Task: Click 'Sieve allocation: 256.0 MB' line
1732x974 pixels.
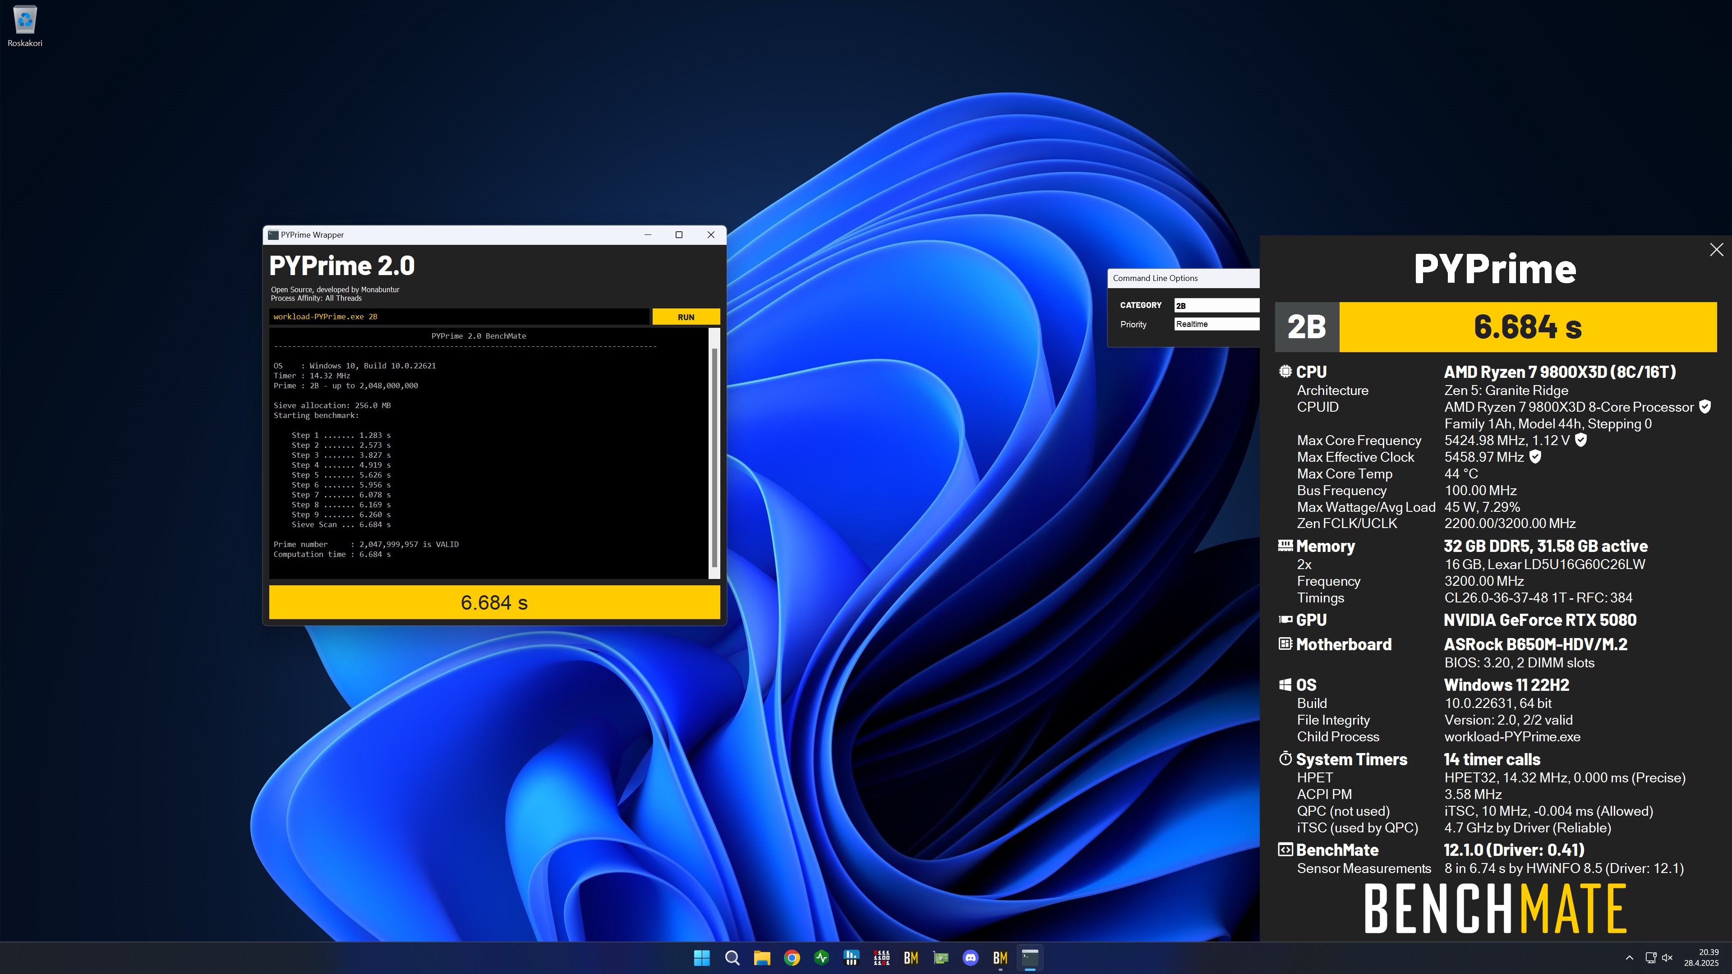Action: (332, 405)
